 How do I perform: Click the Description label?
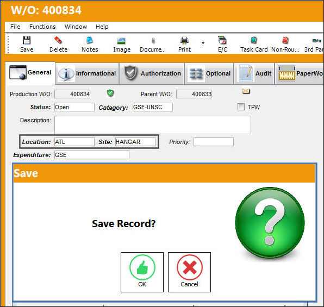35,120
